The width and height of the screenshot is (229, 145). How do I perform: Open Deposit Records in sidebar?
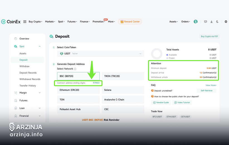point(28,73)
